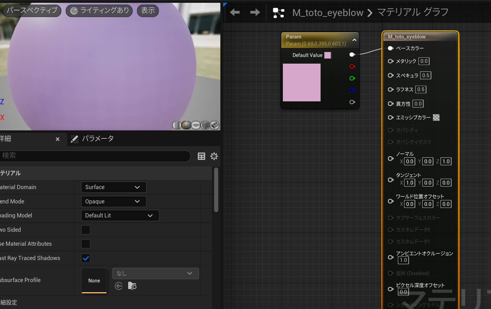Click the details search field
Screen dimensions: 491x309
pos(95,156)
